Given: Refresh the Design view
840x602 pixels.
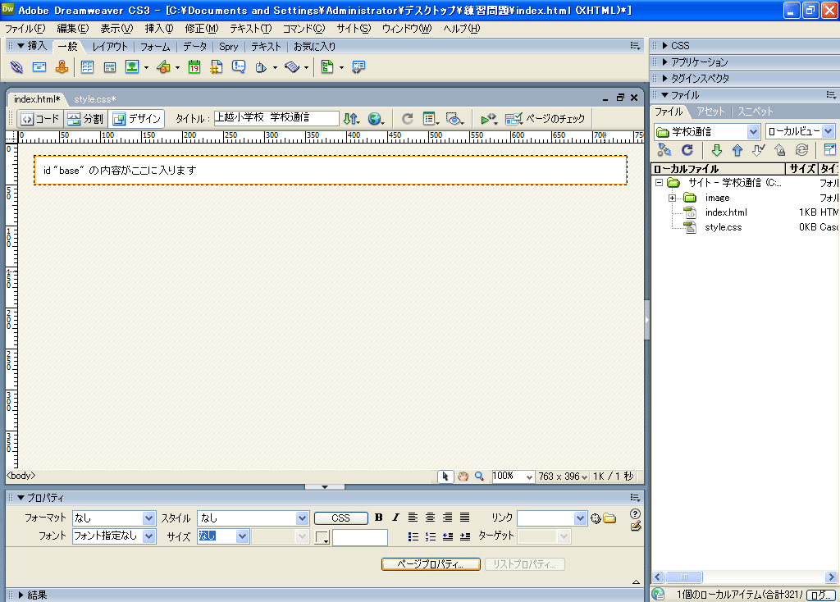Looking at the screenshot, I should point(408,119).
